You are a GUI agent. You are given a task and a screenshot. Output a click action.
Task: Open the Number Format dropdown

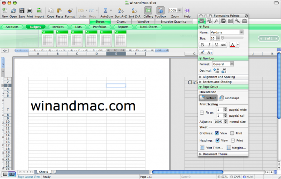pos(232,64)
